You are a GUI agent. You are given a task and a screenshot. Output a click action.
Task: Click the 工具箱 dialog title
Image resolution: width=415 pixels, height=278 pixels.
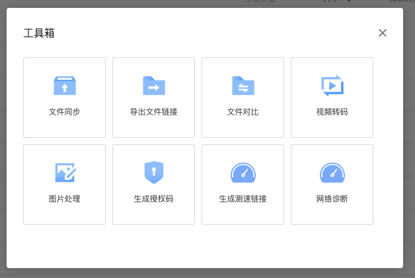tap(39, 33)
